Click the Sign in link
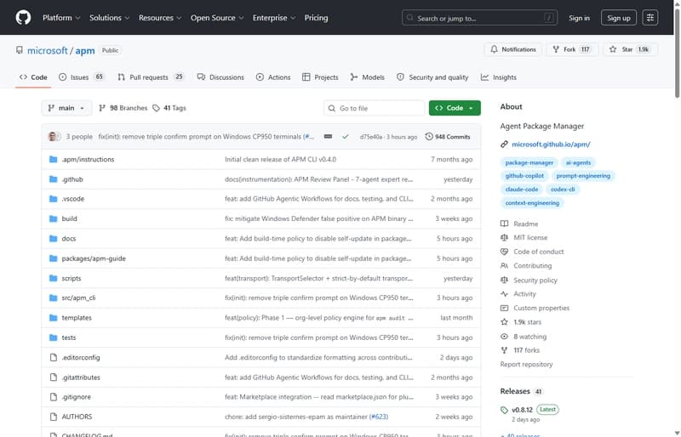This screenshot has width=681, height=437. coord(579,18)
